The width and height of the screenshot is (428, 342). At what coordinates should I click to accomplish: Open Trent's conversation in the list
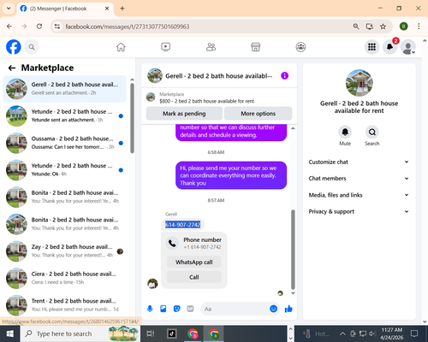64,305
